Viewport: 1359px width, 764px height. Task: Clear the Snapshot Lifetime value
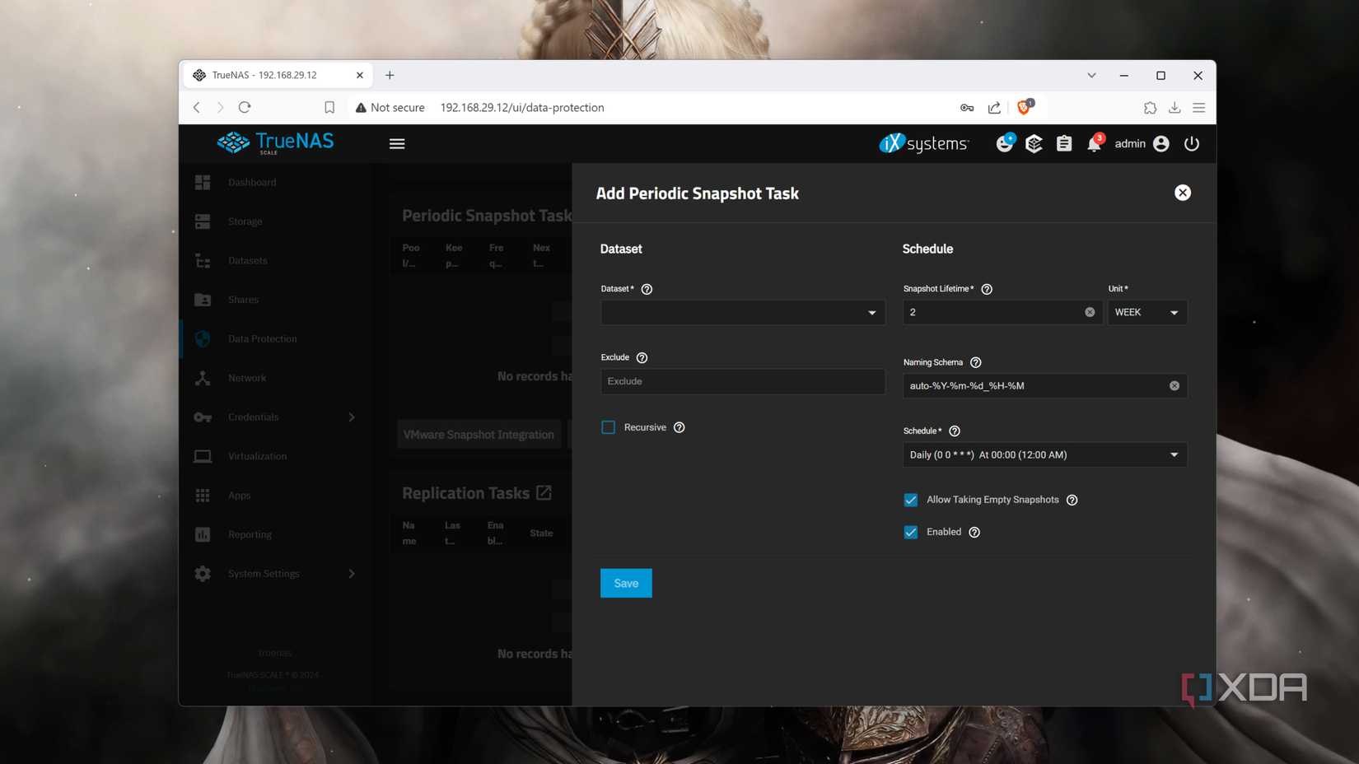click(1090, 313)
